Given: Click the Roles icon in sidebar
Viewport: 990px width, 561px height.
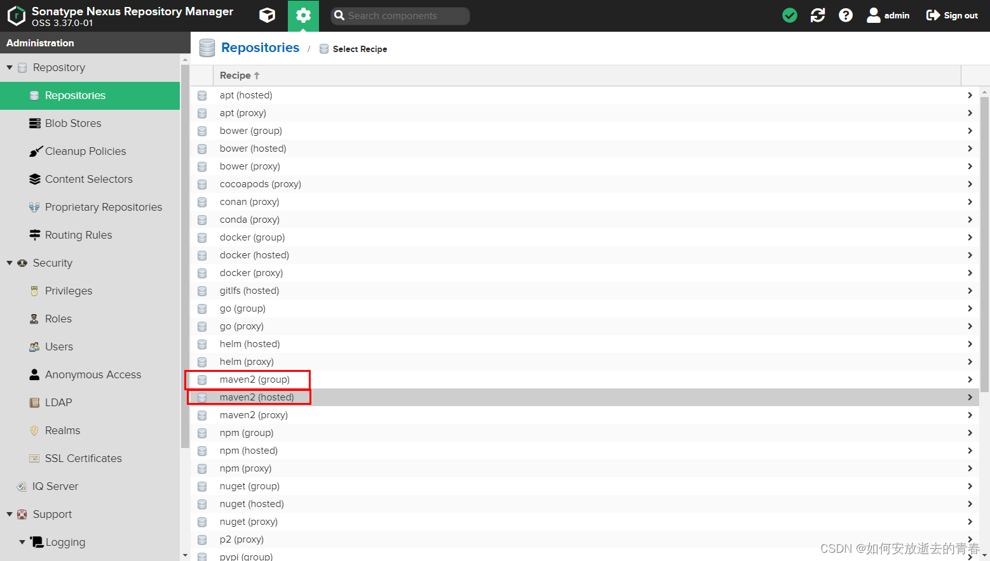Looking at the screenshot, I should point(34,319).
